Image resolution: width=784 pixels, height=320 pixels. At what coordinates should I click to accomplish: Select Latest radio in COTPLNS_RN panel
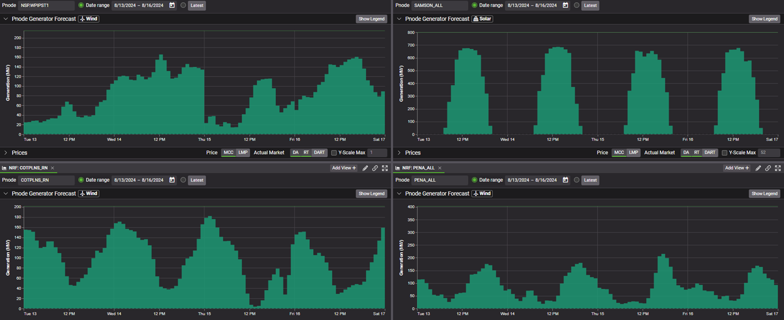pyautogui.click(x=183, y=180)
